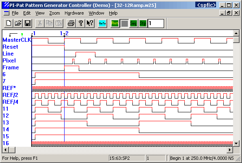This screenshot has width=242, height=163.
Task: Click the Seq toolbar button
Action: click(x=134, y=24)
